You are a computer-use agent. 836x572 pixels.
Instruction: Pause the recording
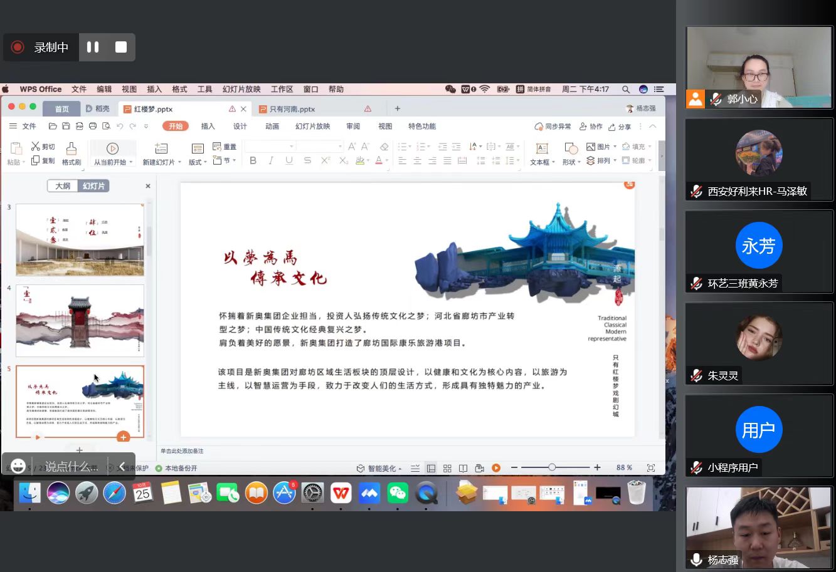pyautogui.click(x=93, y=47)
